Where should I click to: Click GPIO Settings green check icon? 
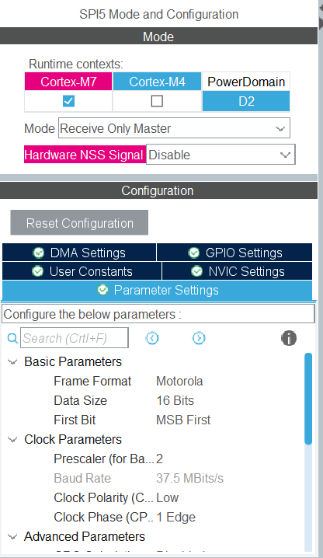pos(194,253)
